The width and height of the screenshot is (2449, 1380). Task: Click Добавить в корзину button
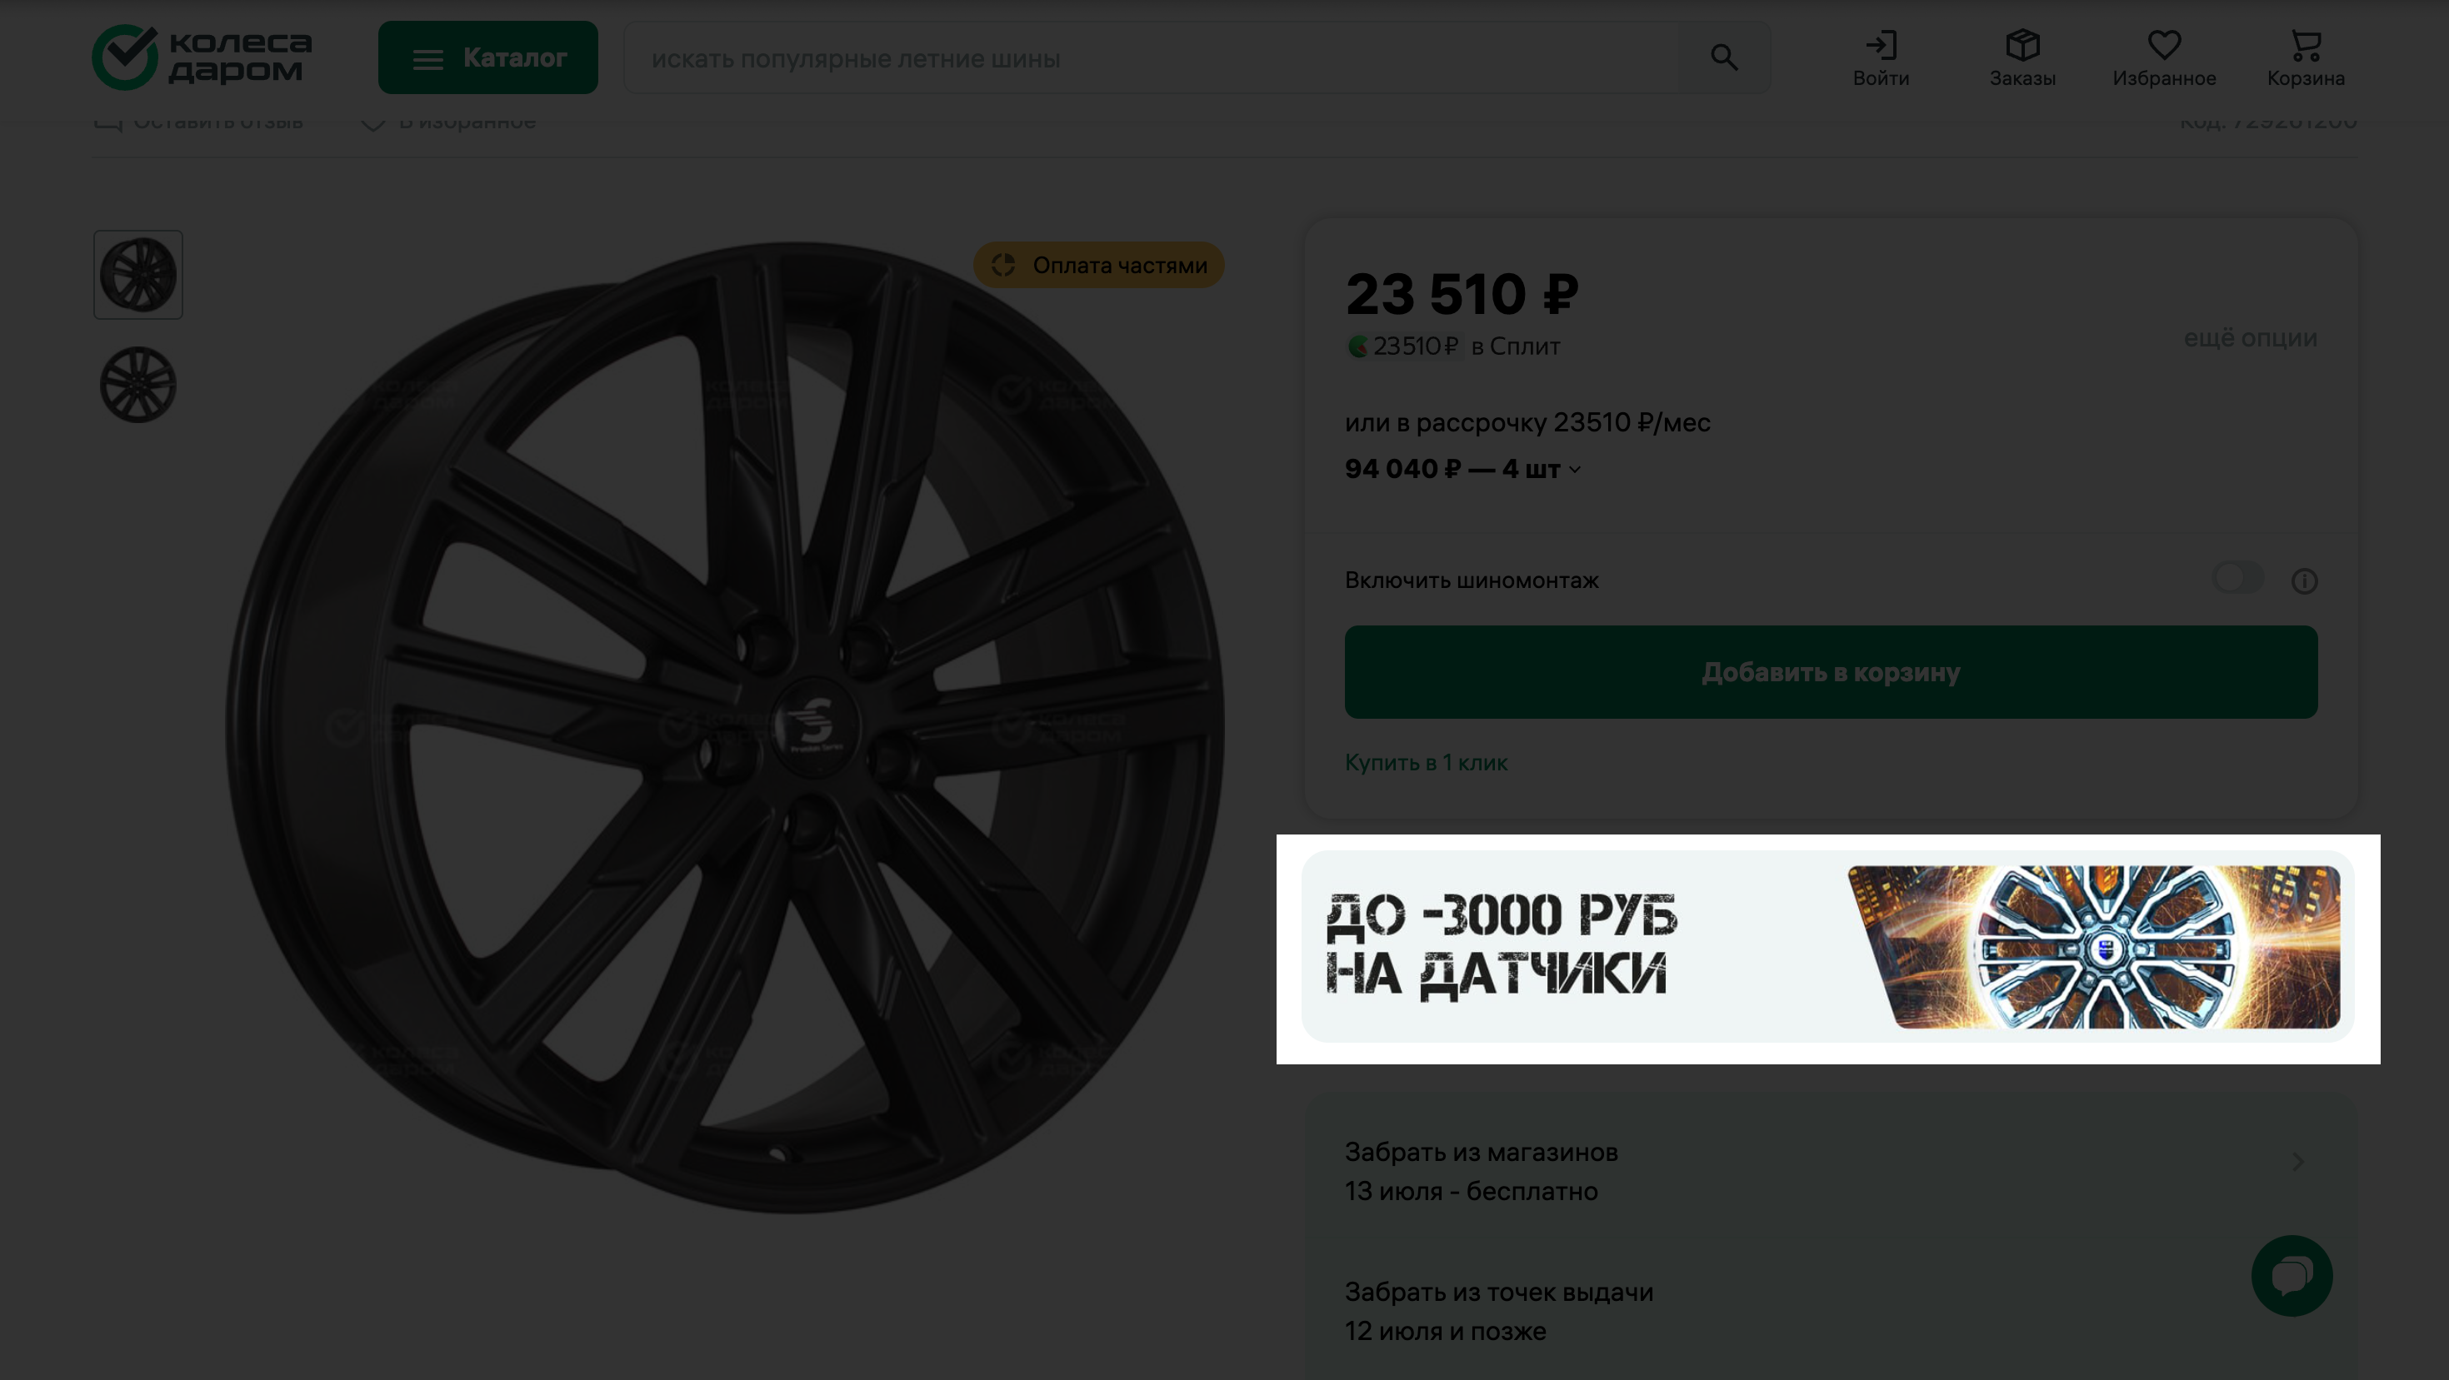coord(1830,672)
